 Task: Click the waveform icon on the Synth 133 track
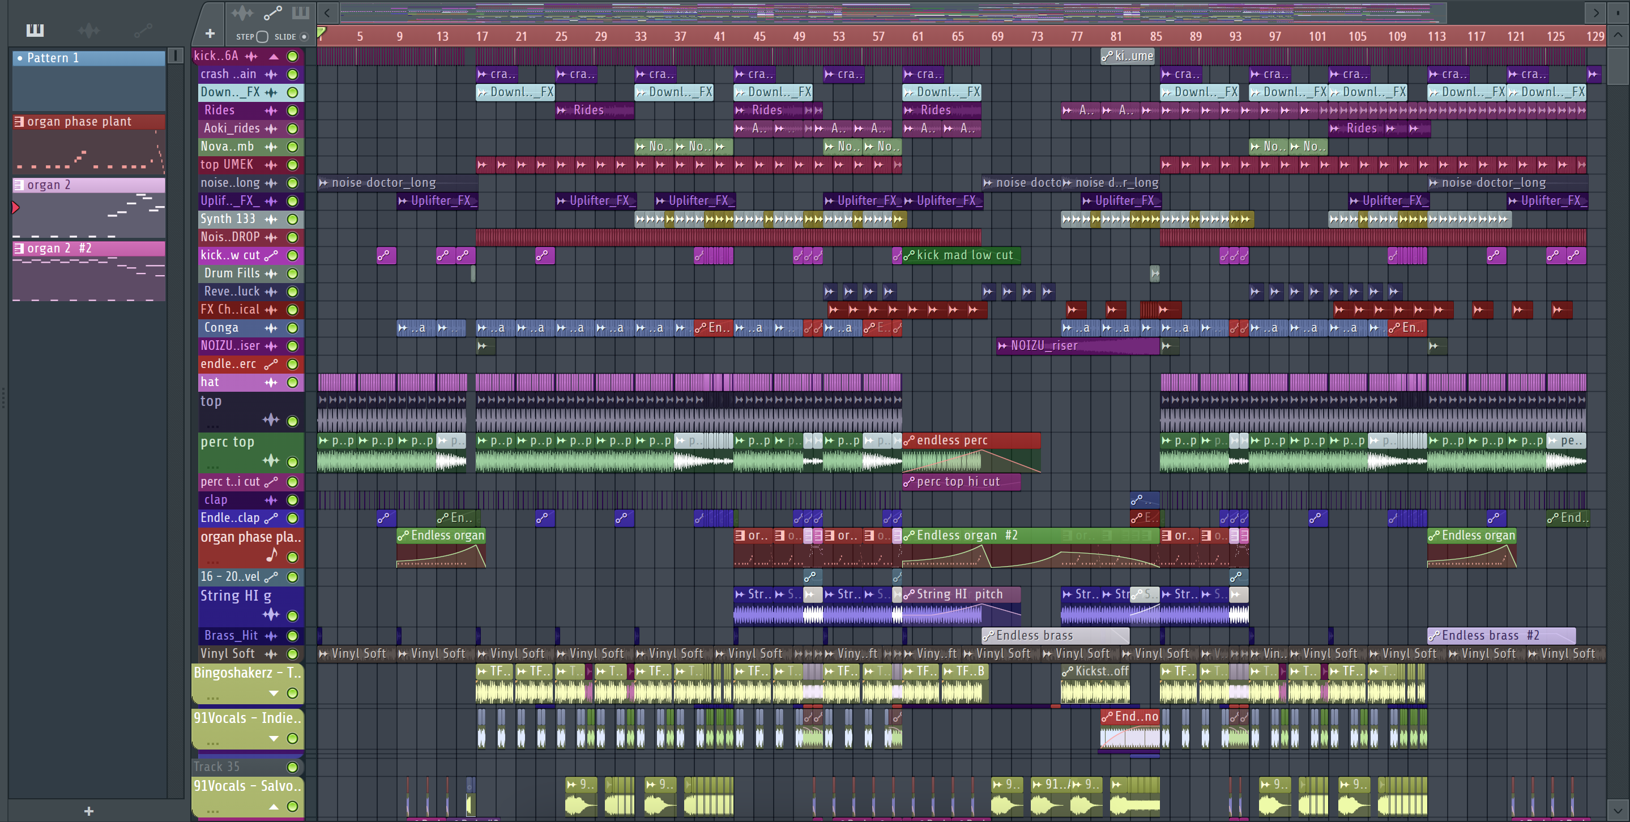point(271,220)
